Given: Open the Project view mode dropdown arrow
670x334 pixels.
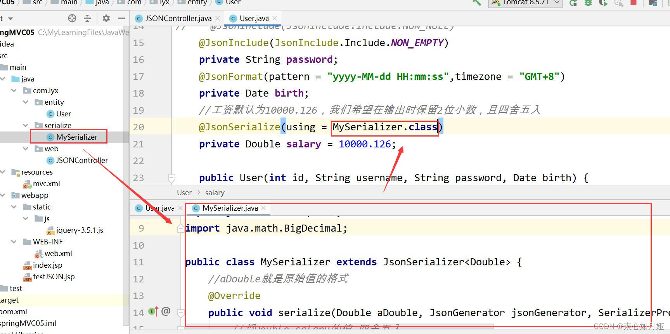Looking at the screenshot, I should [x=10, y=19].
